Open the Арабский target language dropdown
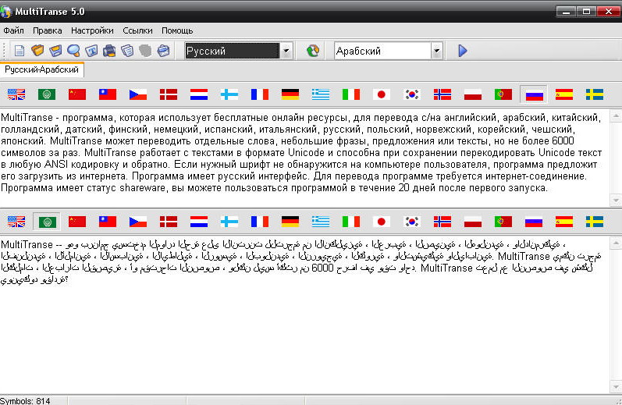Screen dimensions: 622x405 [x=436, y=51]
